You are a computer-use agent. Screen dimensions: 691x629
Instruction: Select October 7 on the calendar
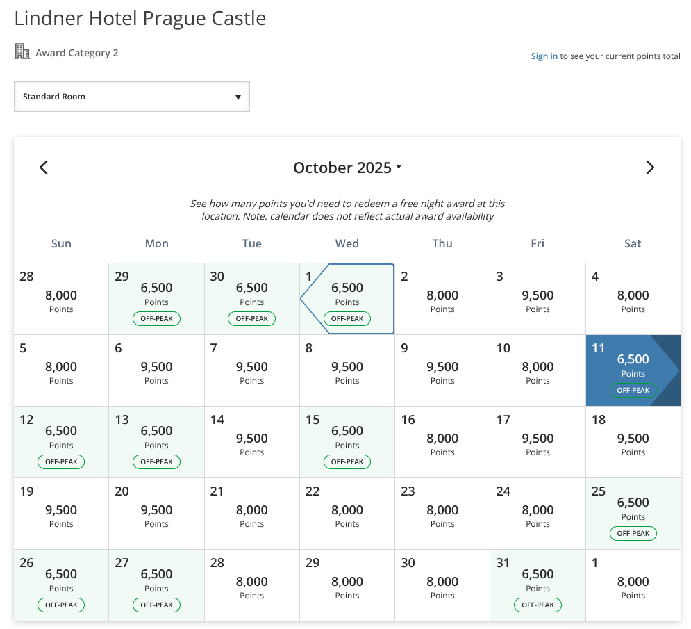click(x=252, y=370)
